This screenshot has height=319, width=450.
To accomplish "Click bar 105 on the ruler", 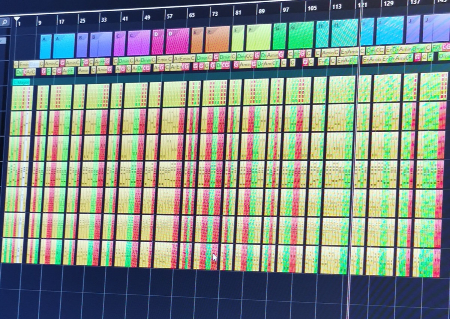I will pos(312,8).
